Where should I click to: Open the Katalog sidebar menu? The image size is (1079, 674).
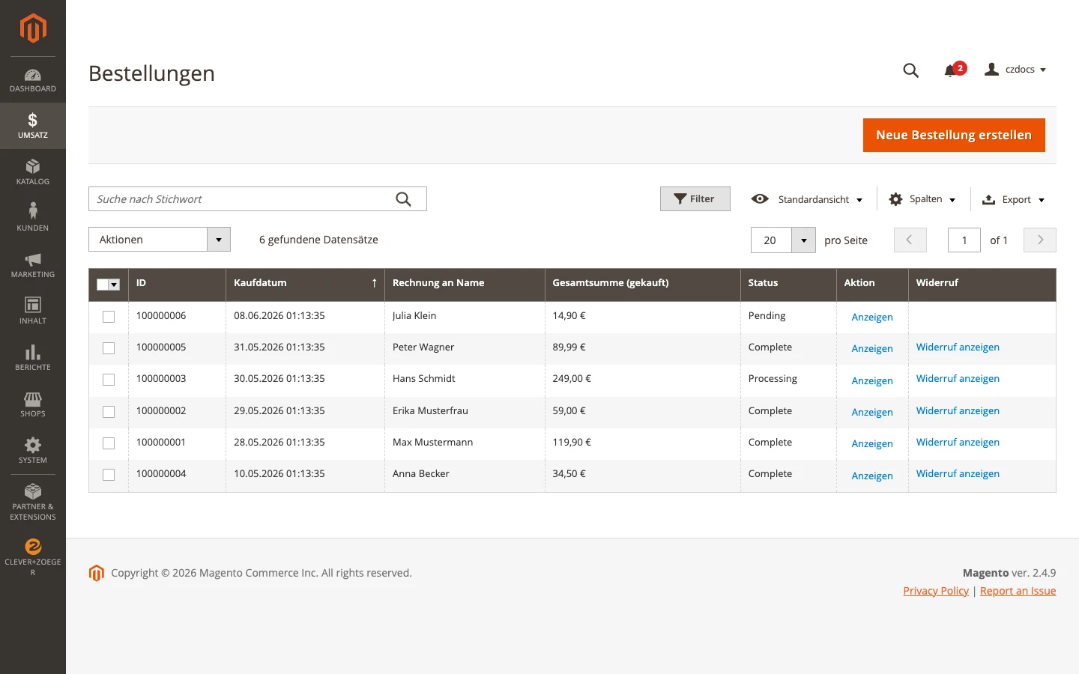pyautogui.click(x=33, y=172)
